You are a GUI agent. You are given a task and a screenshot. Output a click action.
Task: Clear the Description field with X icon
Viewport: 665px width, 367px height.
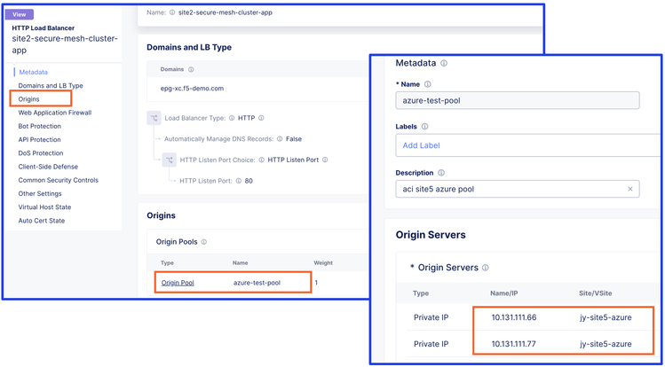[630, 189]
